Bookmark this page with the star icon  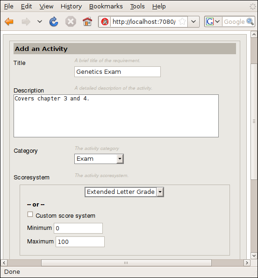(x=182, y=21)
